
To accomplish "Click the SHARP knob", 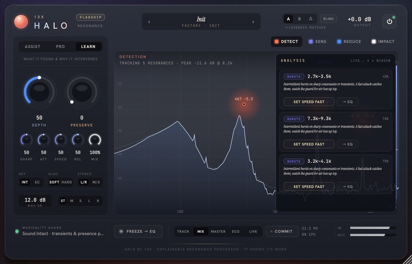I will point(27,140).
